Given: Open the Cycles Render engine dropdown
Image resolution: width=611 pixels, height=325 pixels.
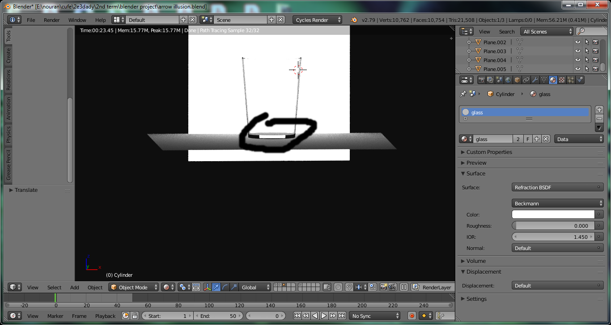Looking at the screenshot, I should [318, 20].
